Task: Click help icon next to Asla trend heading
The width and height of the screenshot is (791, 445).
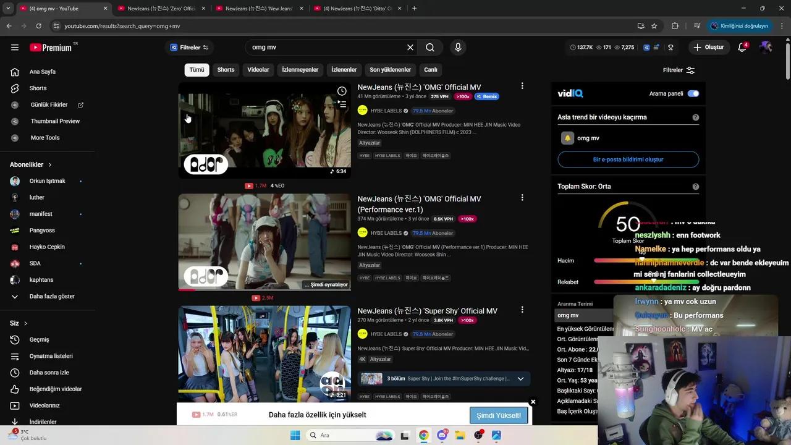Action: point(696,117)
